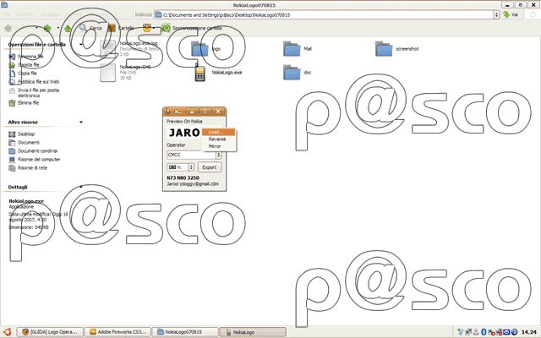541x338 pixels.
Task: Click NokiaLogo dialog title phone icon
Action: pos(168,112)
